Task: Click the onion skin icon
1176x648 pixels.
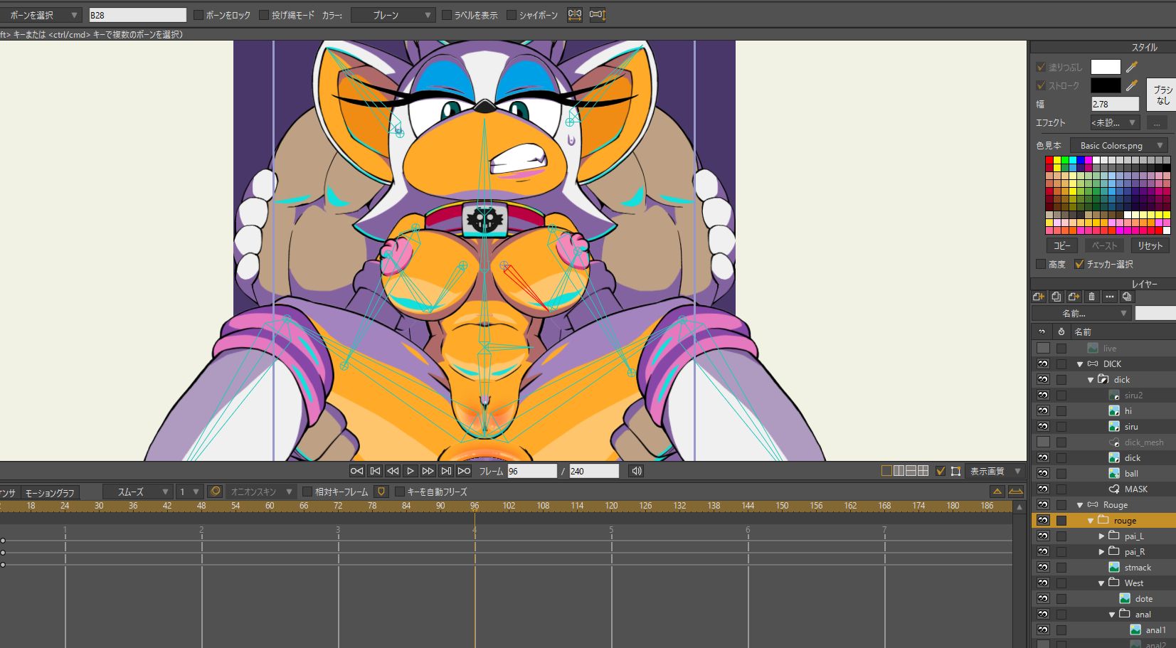Action: pyautogui.click(x=215, y=492)
